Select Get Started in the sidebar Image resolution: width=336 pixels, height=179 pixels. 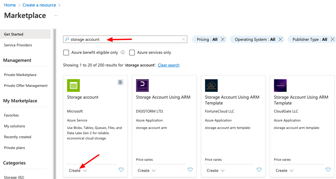[14, 34]
